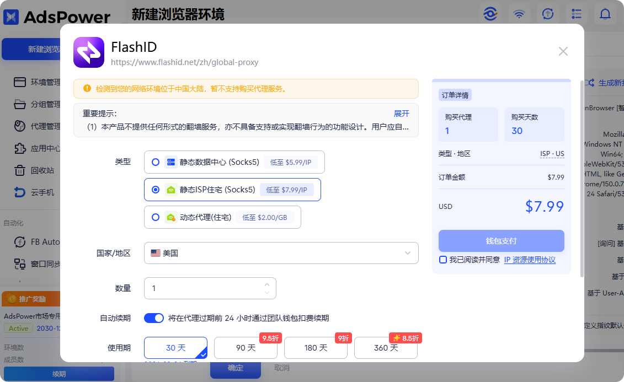Click the $7.99 total price
The height and width of the screenshot is (382, 624).
click(545, 207)
